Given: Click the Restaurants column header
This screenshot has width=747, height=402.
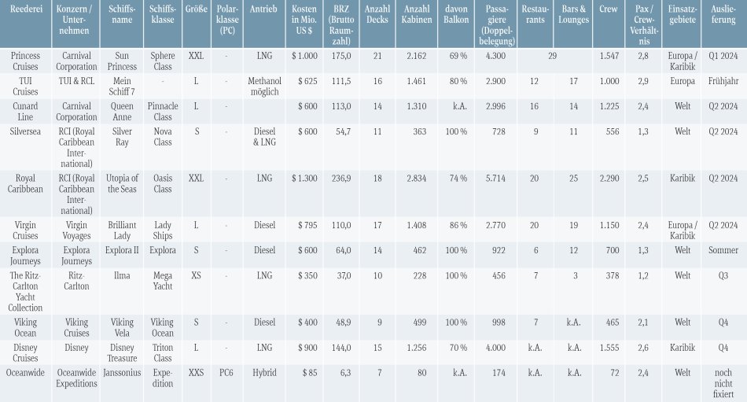Looking at the screenshot, I should point(535,14).
